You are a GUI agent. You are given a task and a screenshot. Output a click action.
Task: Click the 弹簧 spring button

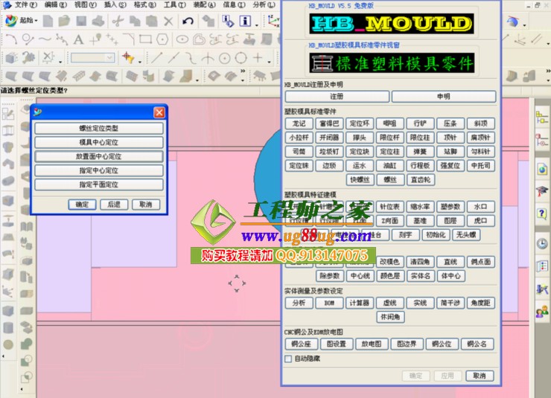point(420,151)
